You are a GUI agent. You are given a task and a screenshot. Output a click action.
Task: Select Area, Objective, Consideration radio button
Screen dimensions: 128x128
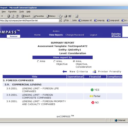point(74,61)
